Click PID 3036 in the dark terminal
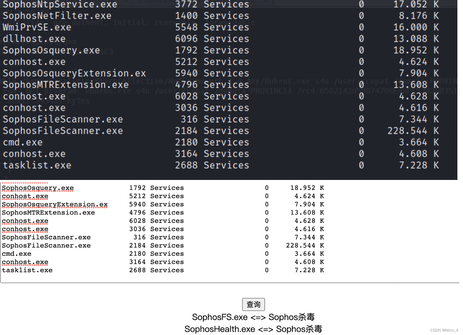Viewport: 463px width, 335px height. click(x=186, y=108)
